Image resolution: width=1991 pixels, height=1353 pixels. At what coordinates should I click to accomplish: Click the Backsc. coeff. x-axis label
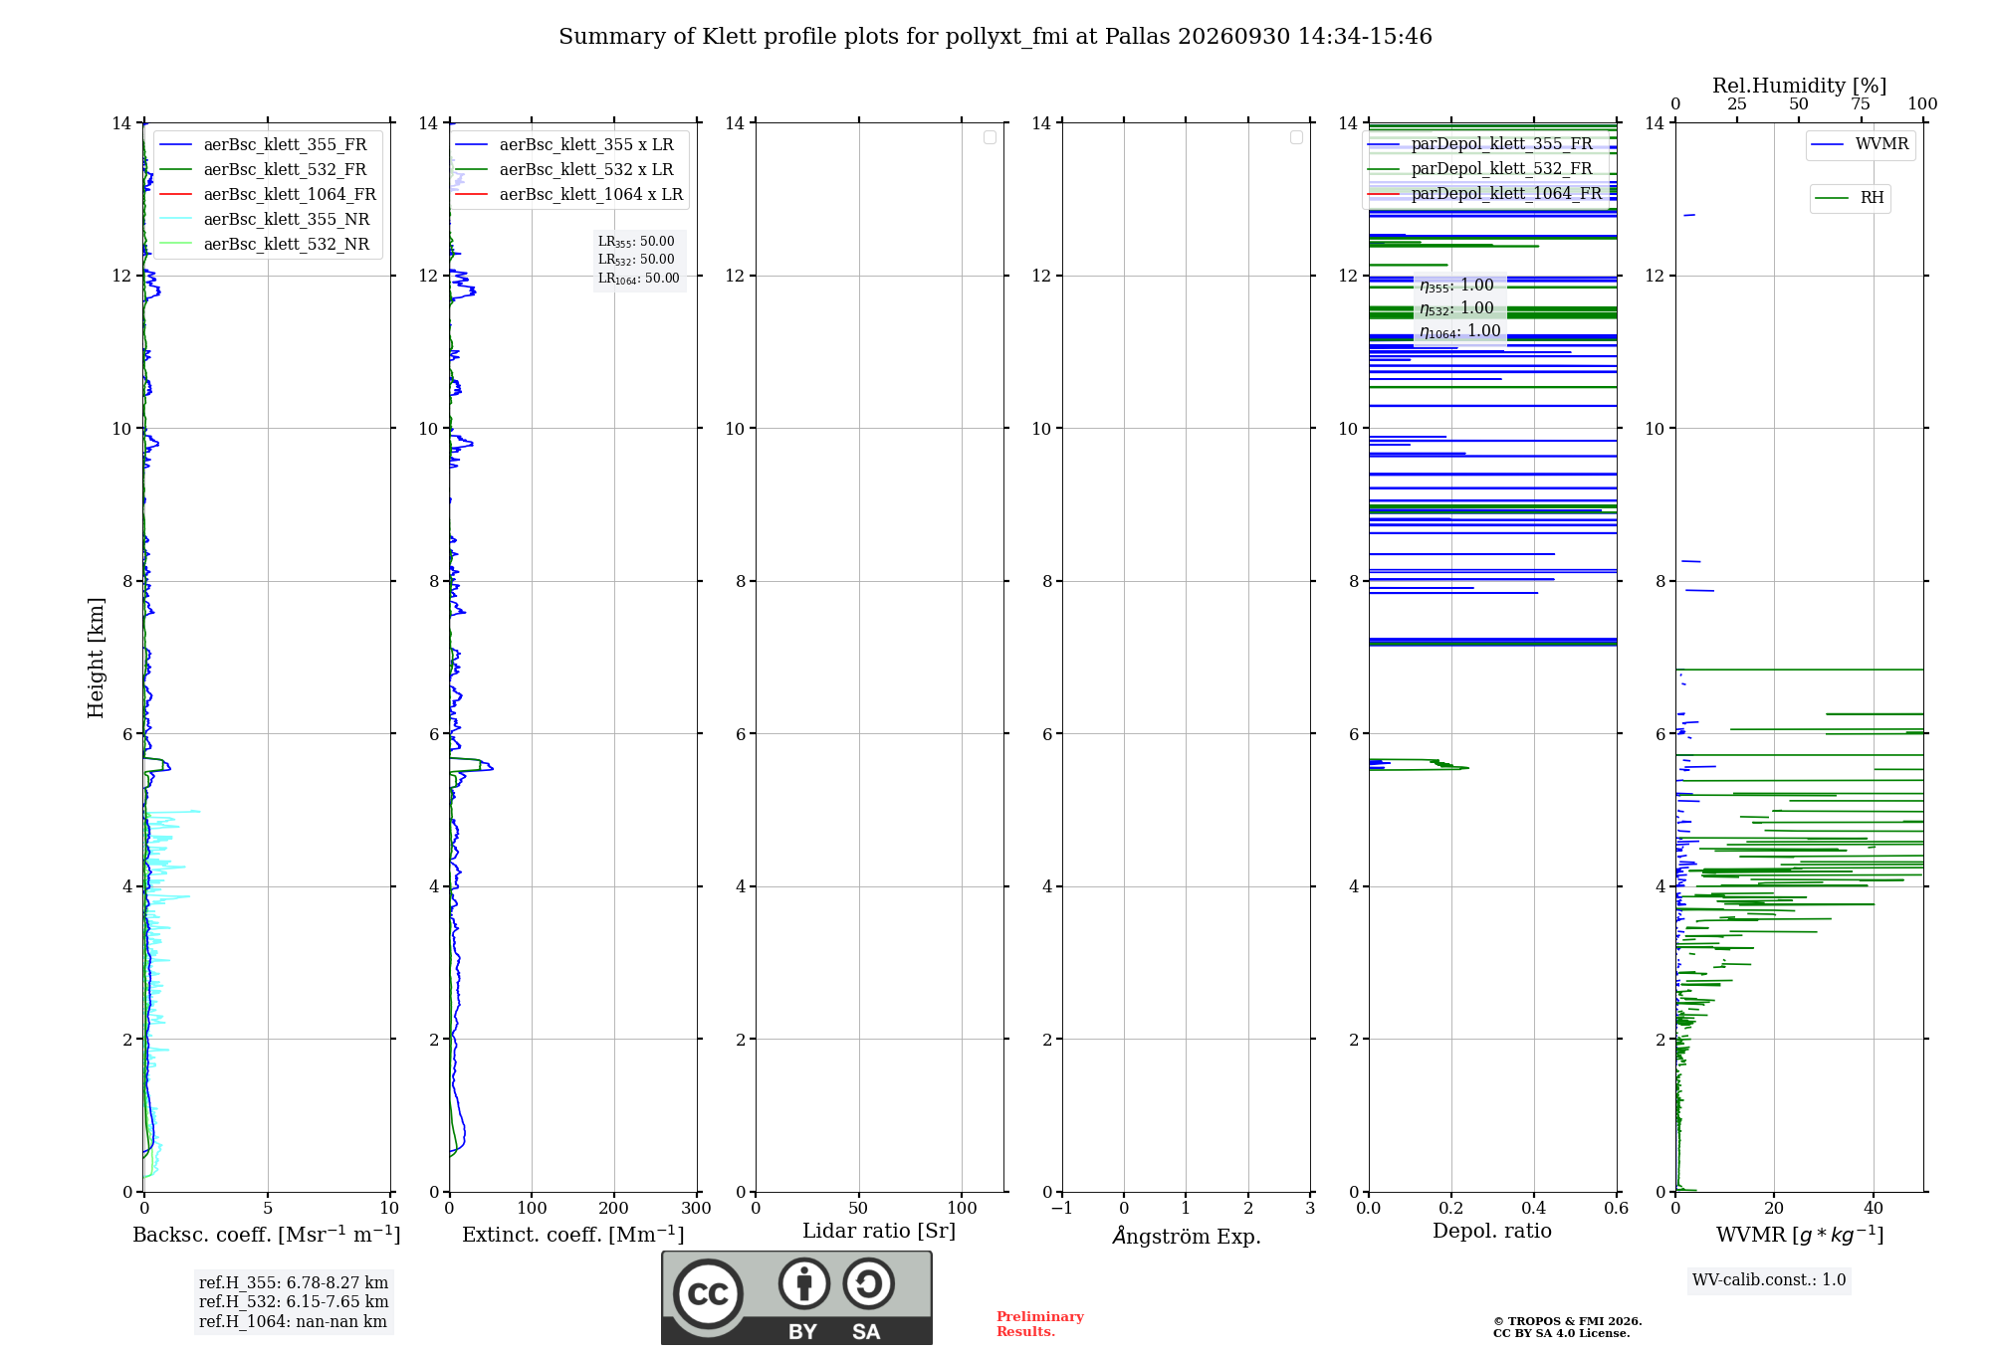267,1235
